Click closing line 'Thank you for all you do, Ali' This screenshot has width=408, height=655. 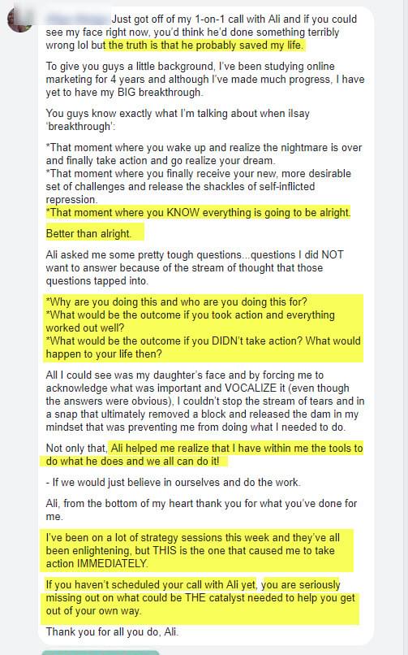click(x=112, y=631)
